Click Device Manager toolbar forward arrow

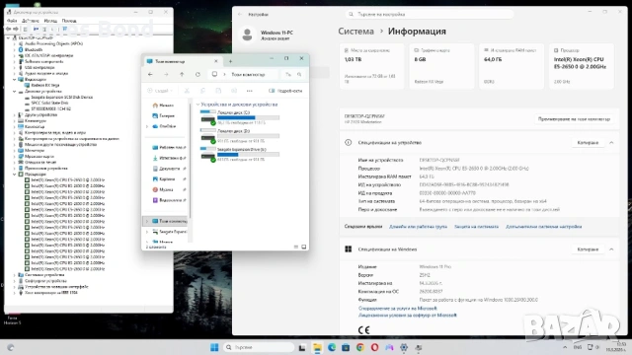[x=16, y=29]
